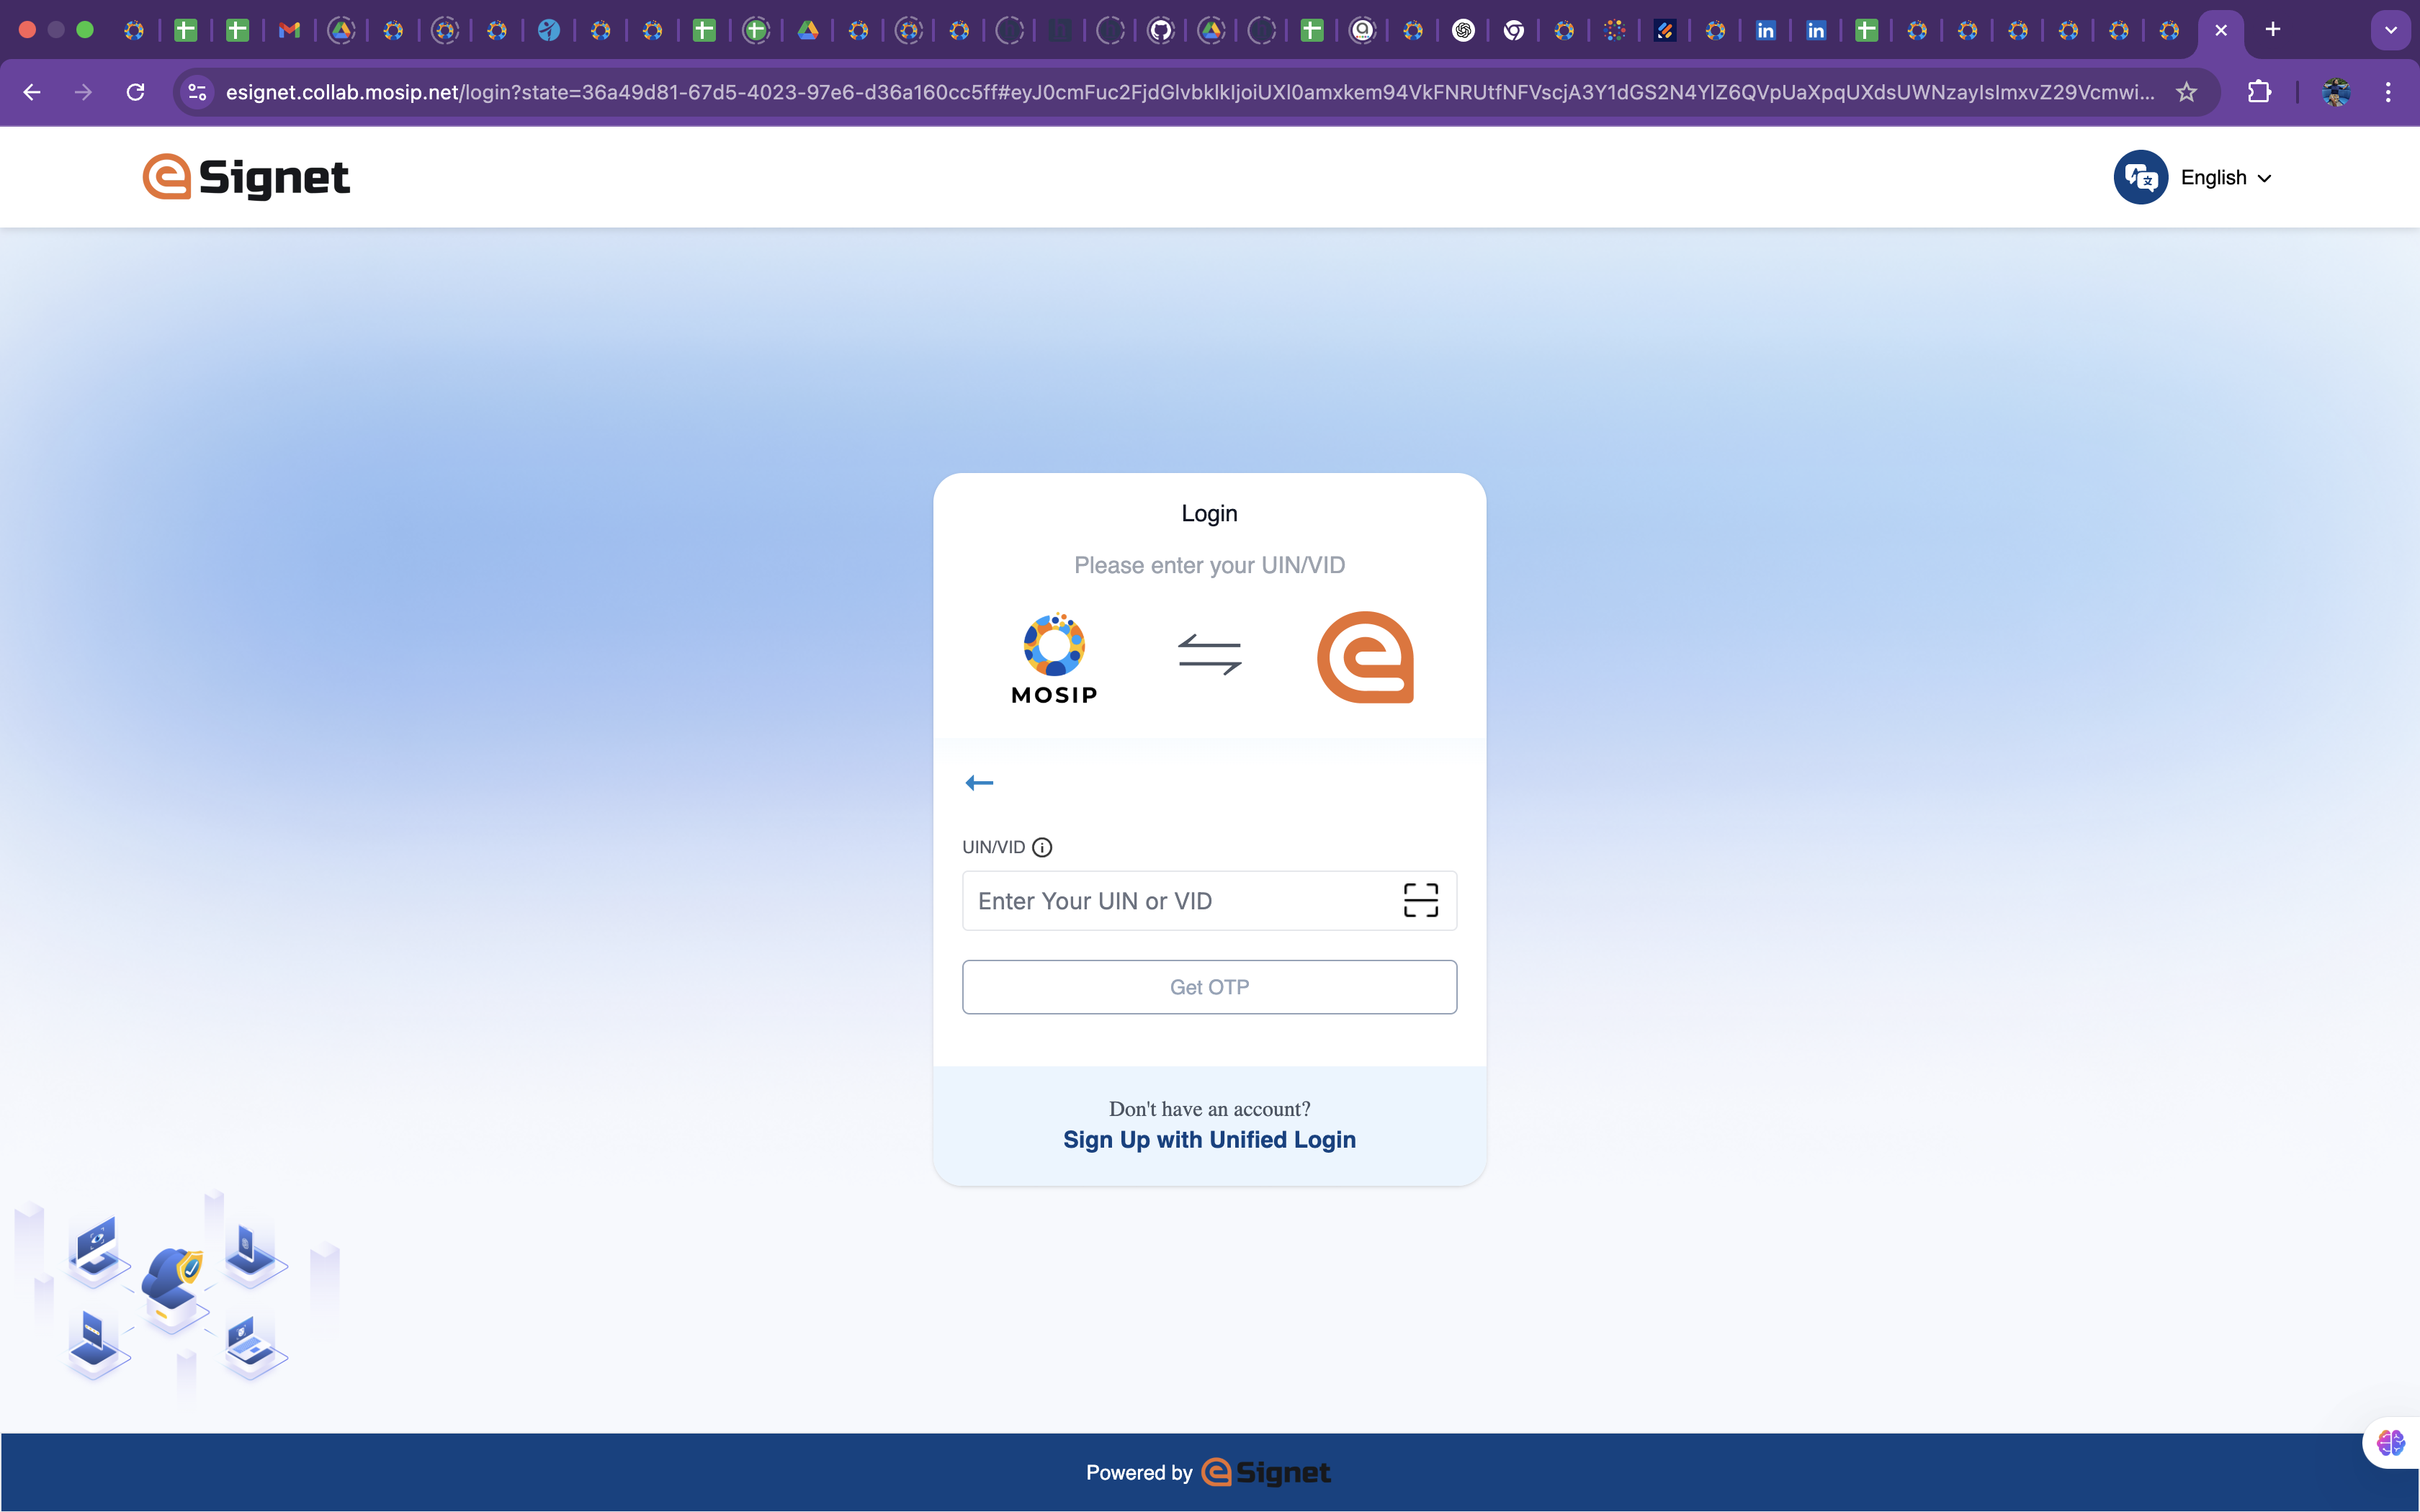This screenshot has width=2420, height=1512.
Task: Click the Get OTP button
Action: [1209, 987]
